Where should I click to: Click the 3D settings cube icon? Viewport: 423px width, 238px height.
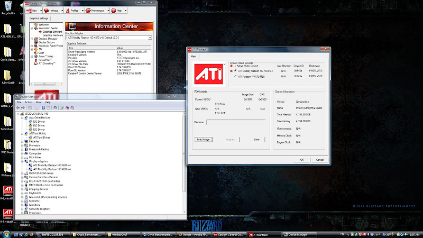pos(36,49)
